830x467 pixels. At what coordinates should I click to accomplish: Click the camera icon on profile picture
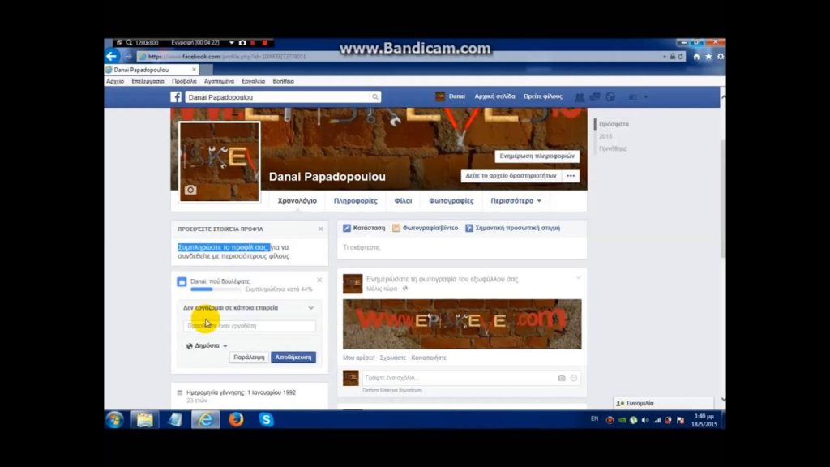pyautogui.click(x=190, y=190)
